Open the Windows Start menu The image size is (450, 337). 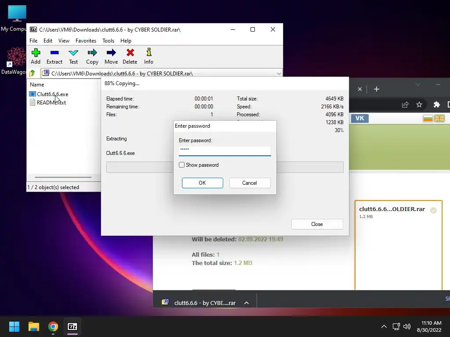click(x=14, y=326)
